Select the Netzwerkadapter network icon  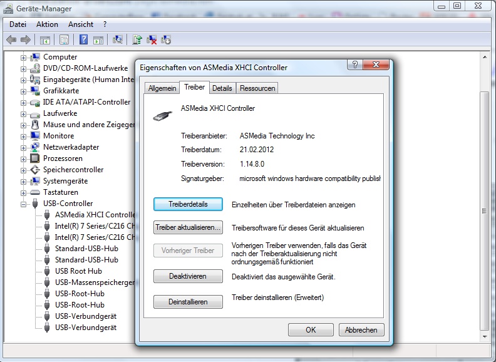[35, 147]
